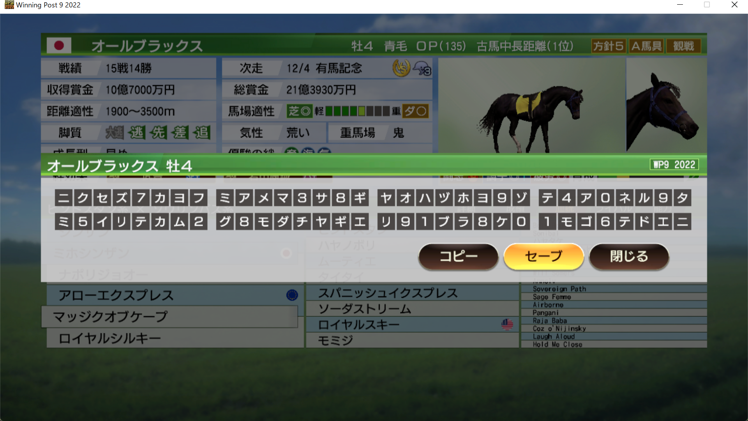
Task: Click the 距離適性 1900～3500m value
Action: tap(140, 111)
